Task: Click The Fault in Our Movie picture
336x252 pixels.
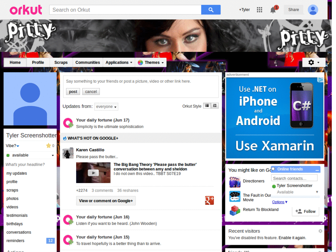Action: click(x=235, y=197)
